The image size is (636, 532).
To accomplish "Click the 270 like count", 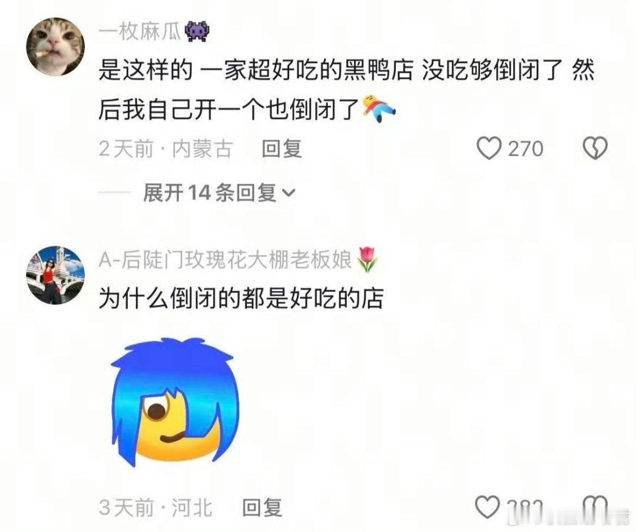I will click(x=526, y=148).
